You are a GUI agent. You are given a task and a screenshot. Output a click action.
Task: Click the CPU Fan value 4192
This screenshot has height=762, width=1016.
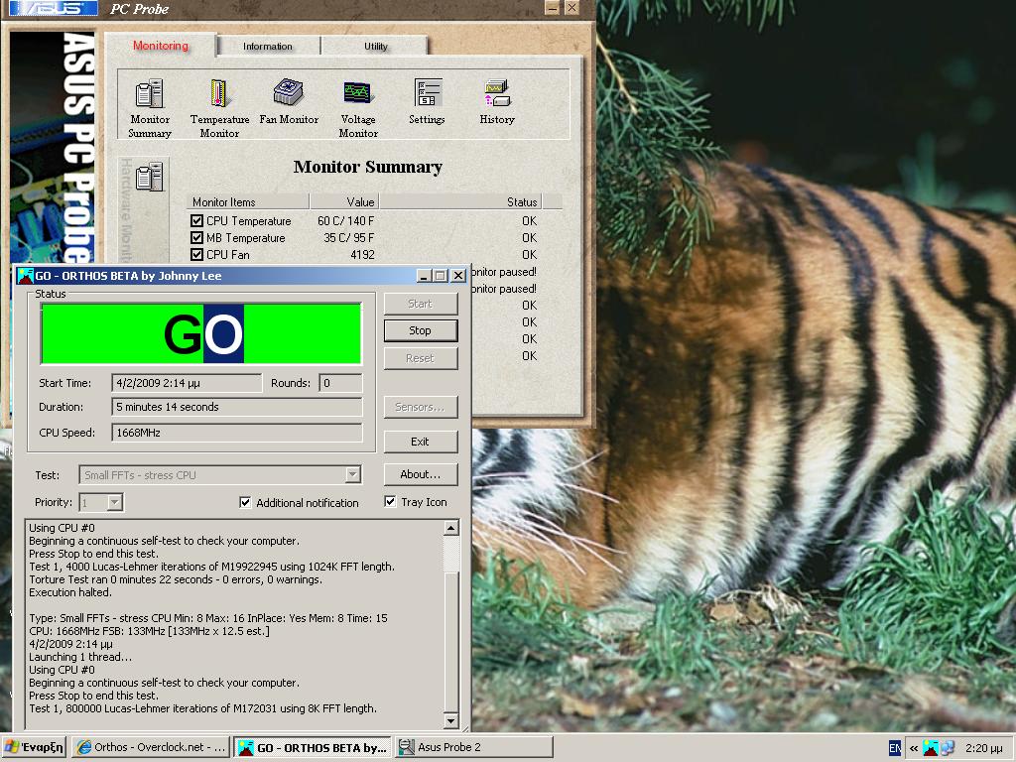point(362,255)
